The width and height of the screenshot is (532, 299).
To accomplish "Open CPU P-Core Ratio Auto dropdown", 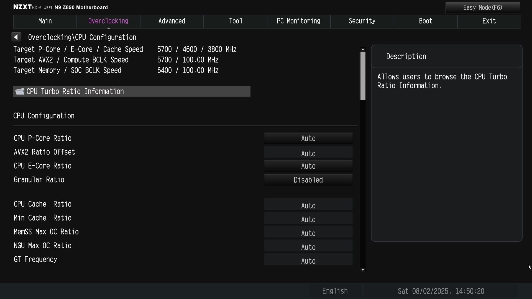I will click(308, 138).
